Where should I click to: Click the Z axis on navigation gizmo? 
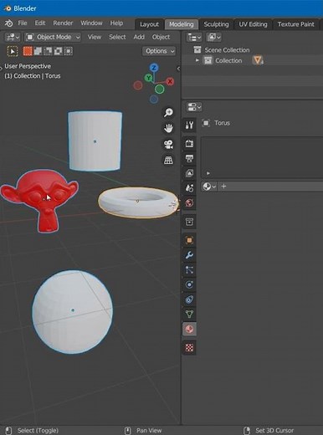[x=154, y=68]
